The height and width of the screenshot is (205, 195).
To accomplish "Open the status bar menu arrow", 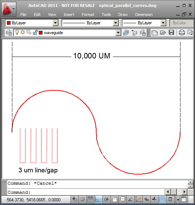I will 178,200.
